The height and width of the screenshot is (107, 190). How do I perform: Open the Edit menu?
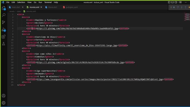coord(13,2)
